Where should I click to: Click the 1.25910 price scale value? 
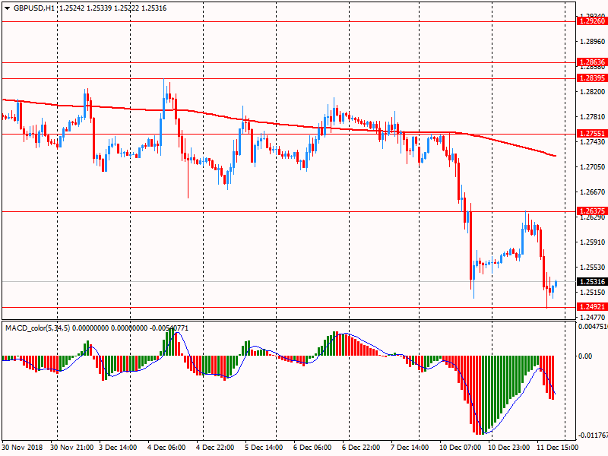click(592, 242)
